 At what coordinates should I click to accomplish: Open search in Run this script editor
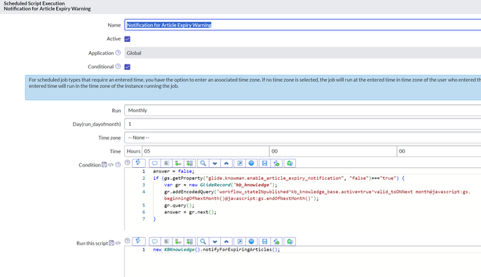pos(203,242)
